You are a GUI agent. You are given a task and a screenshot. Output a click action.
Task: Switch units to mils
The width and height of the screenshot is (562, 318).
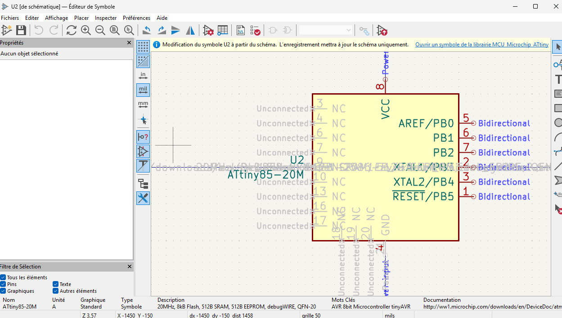pos(143,90)
